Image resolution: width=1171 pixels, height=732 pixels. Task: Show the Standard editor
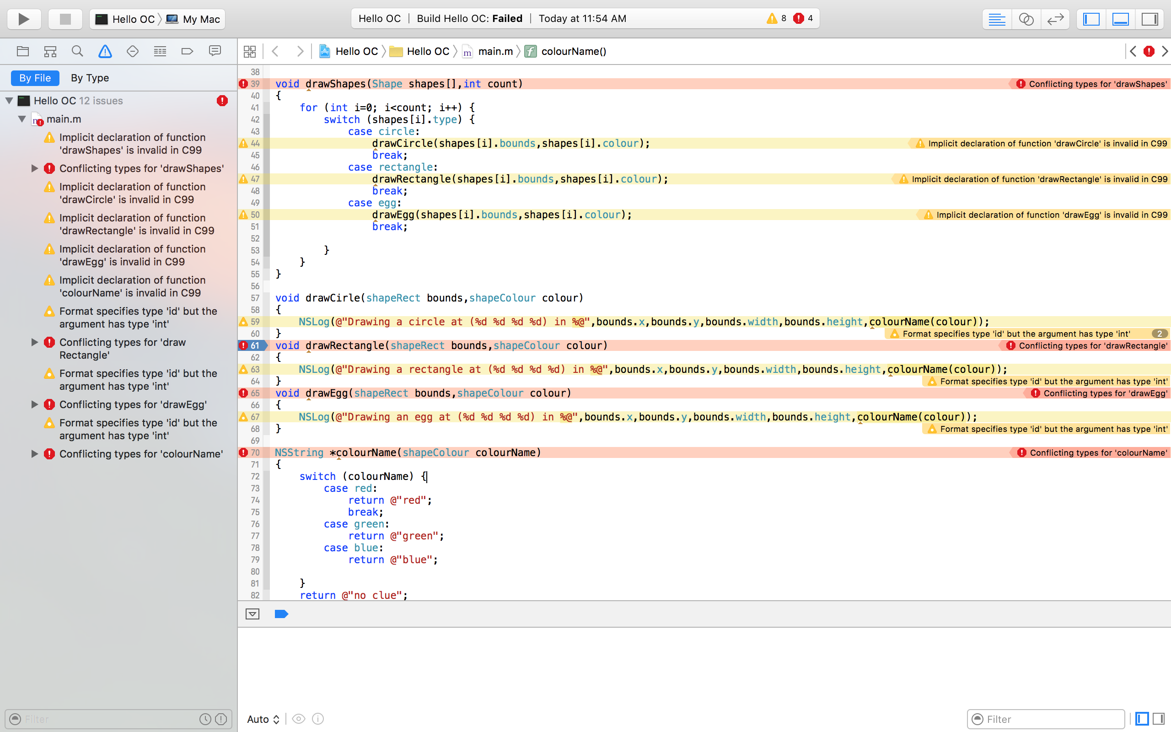coord(996,19)
